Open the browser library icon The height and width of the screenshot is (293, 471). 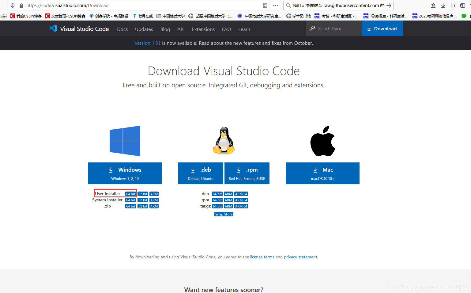(453, 6)
